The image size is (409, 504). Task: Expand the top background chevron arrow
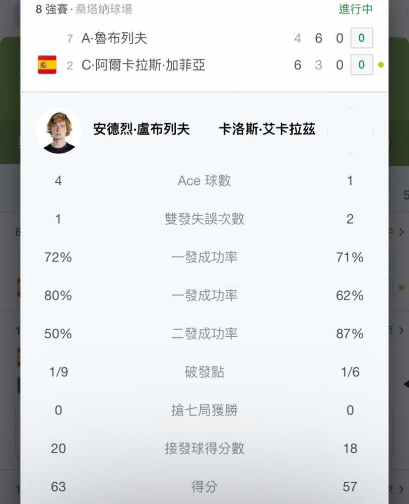pyautogui.click(x=401, y=232)
